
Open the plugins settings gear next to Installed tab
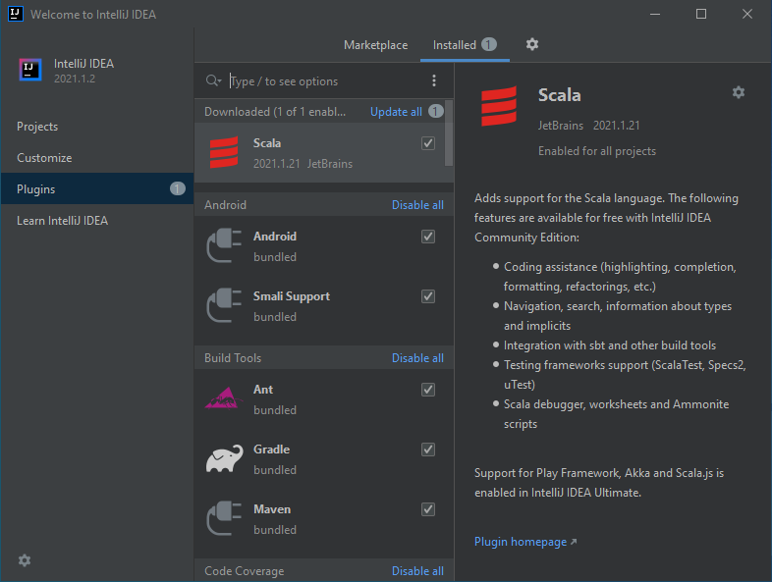click(x=531, y=44)
